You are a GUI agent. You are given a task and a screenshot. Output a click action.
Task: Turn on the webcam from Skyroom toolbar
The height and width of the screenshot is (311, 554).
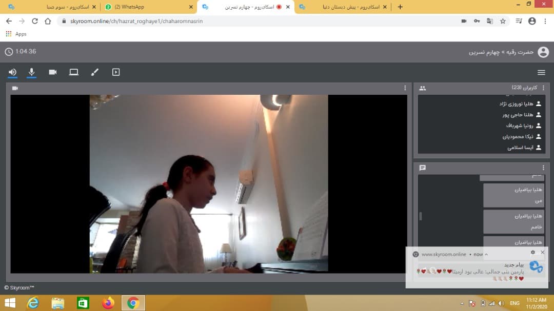(x=53, y=72)
